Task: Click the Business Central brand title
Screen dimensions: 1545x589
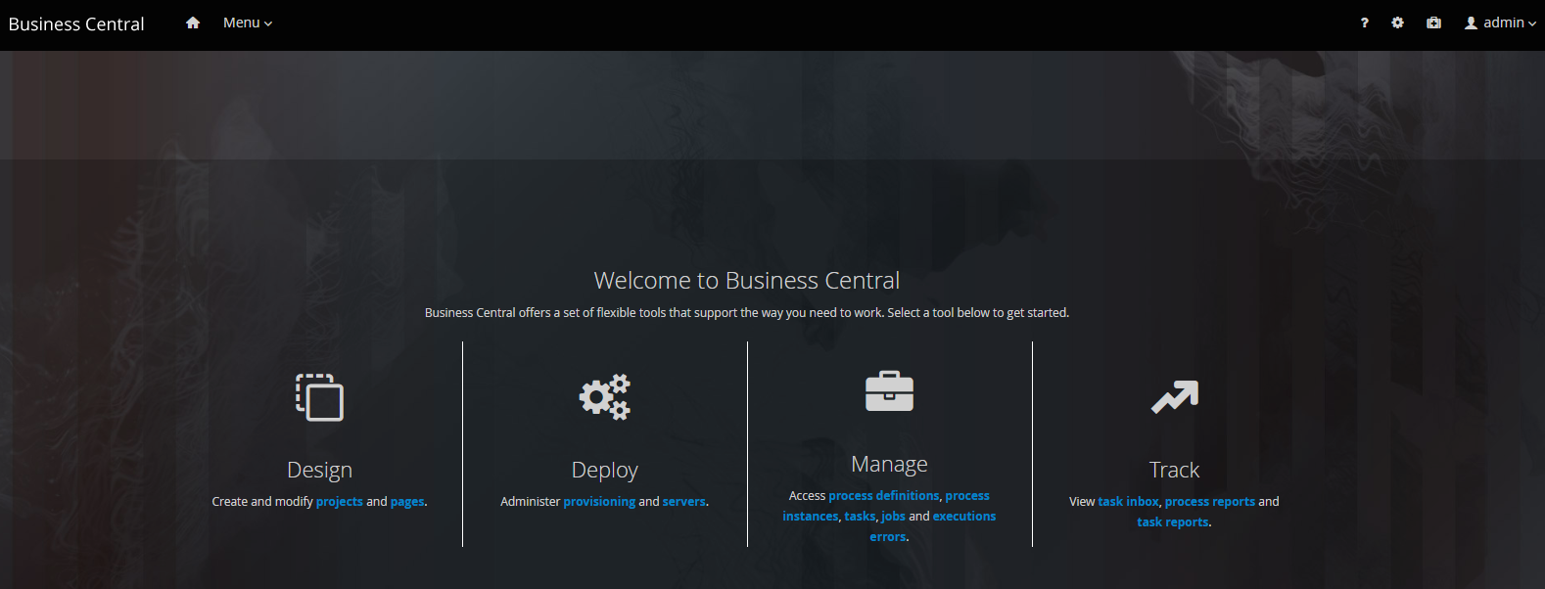Action: [x=76, y=24]
